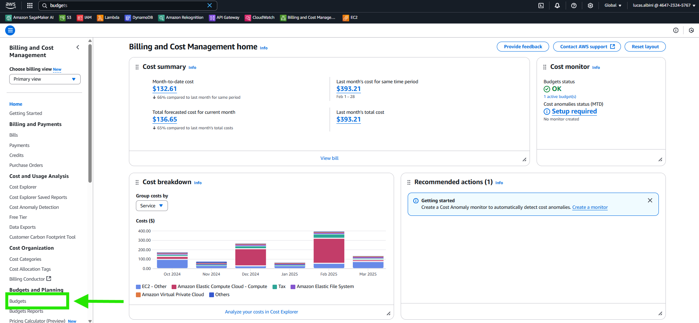699x323 pixels.
Task: Click Reset layout button
Action: pos(645,47)
